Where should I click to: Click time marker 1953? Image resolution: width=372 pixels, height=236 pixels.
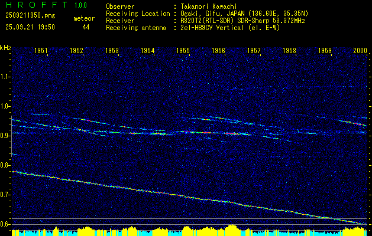(112, 50)
